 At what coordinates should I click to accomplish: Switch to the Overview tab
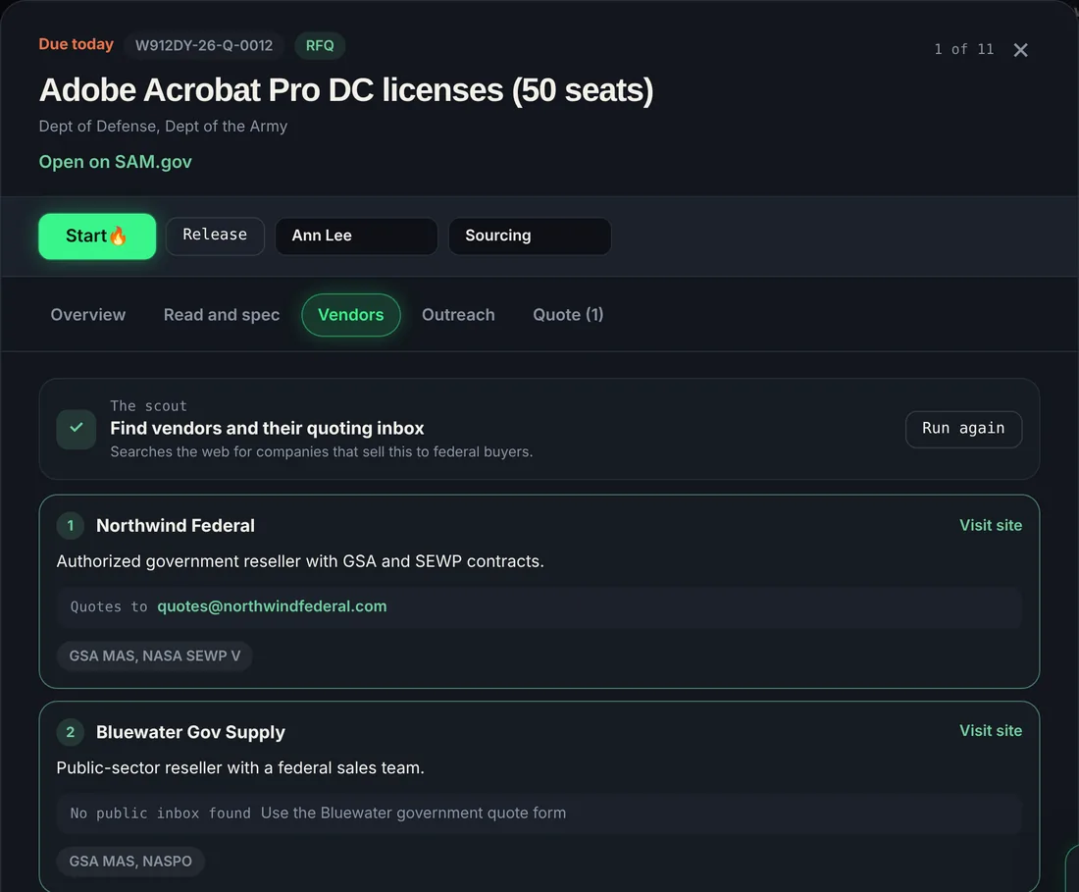tap(88, 315)
